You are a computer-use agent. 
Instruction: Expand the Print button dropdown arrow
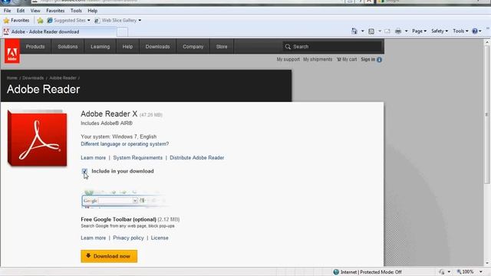(406, 31)
